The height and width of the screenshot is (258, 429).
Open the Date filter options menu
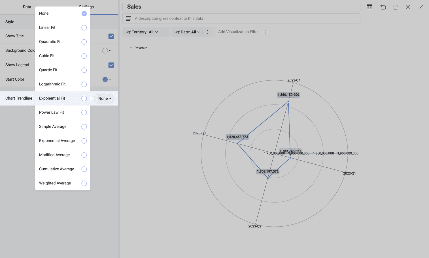click(x=207, y=32)
